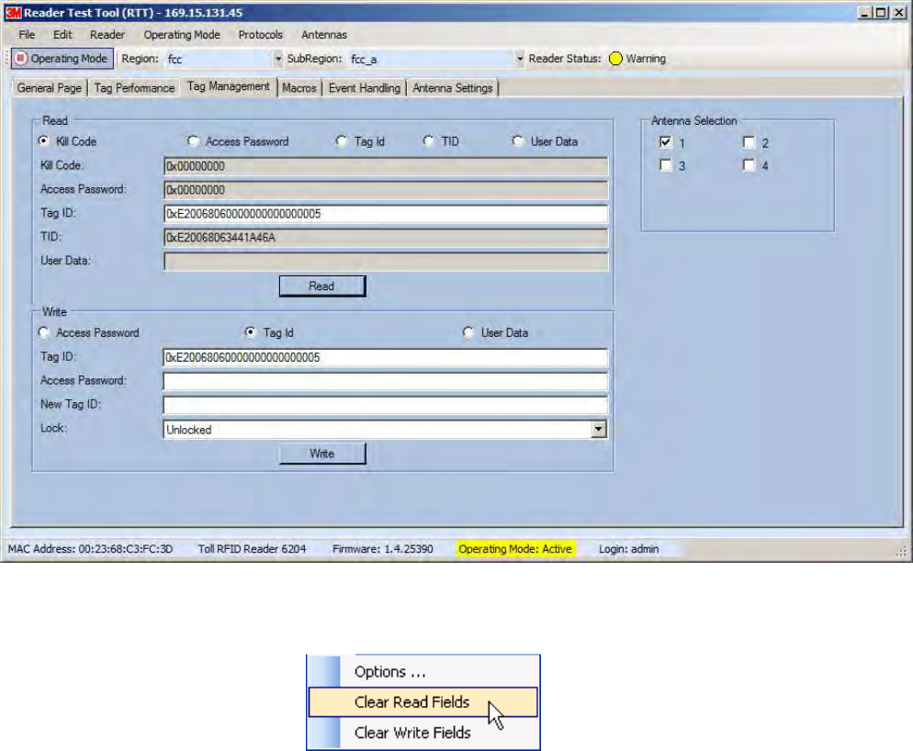Select Kill Code radio in Read group
Image resolution: width=913 pixels, height=751 pixels.
click(x=44, y=140)
